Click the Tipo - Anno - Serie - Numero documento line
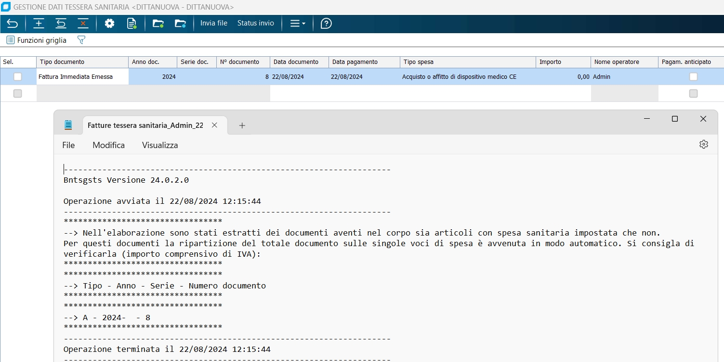Viewport: 724px width, 362px height. point(165,286)
